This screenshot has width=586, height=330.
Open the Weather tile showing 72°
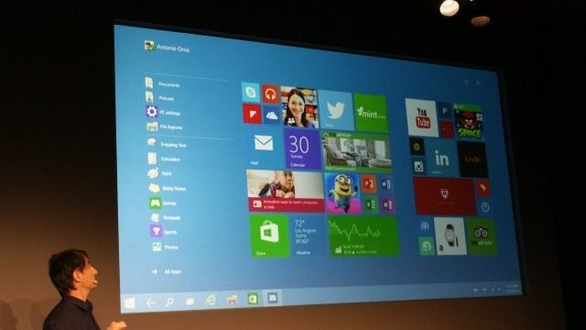click(x=308, y=236)
